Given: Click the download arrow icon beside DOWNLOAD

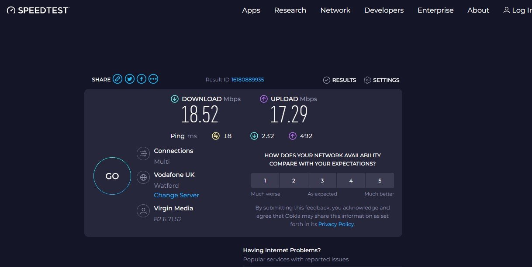Looking at the screenshot, I should pos(175,99).
